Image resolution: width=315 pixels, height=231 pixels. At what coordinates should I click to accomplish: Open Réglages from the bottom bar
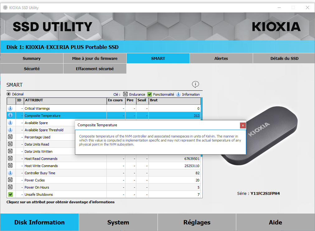coord(197,222)
